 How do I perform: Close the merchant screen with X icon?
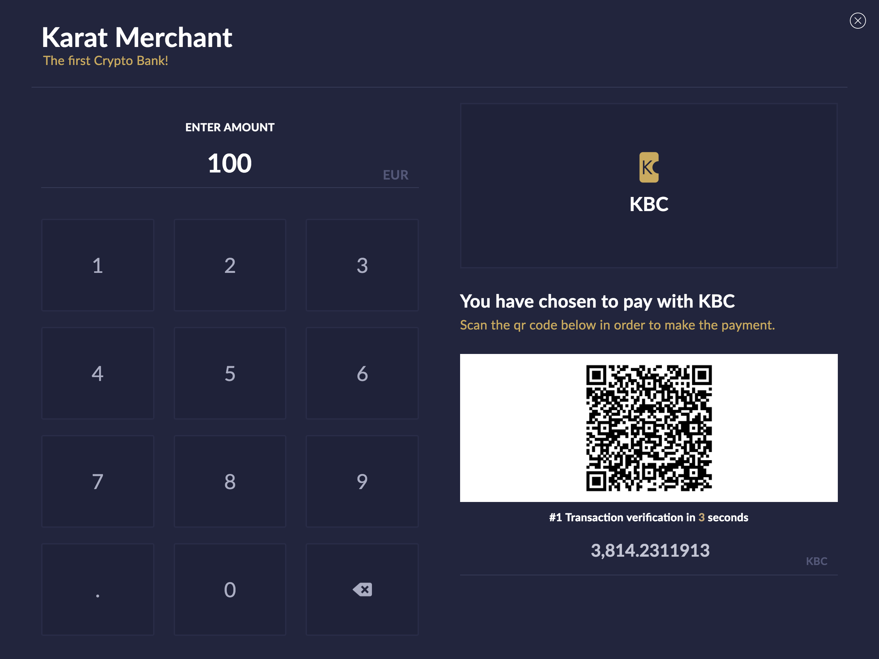857,21
